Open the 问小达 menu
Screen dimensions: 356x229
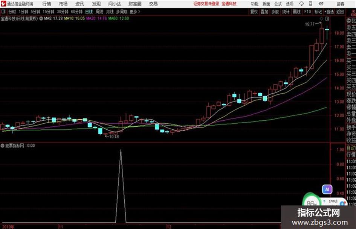(x=115, y=4)
